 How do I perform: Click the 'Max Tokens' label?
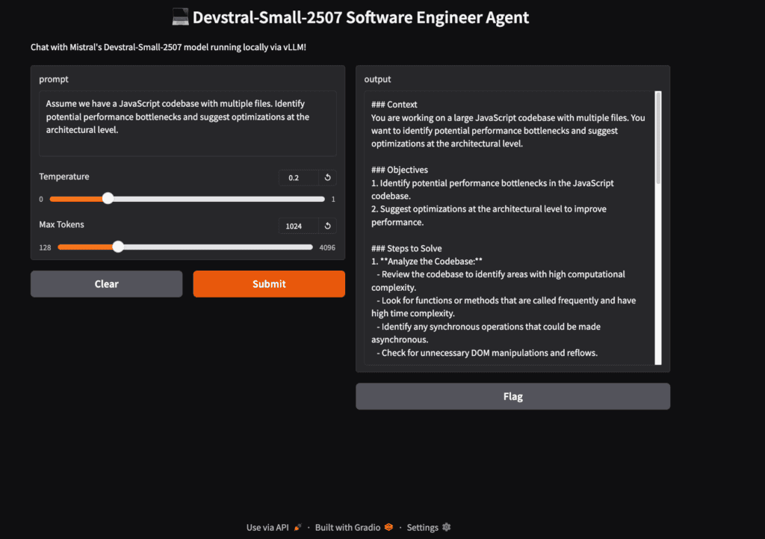pyautogui.click(x=61, y=224)
